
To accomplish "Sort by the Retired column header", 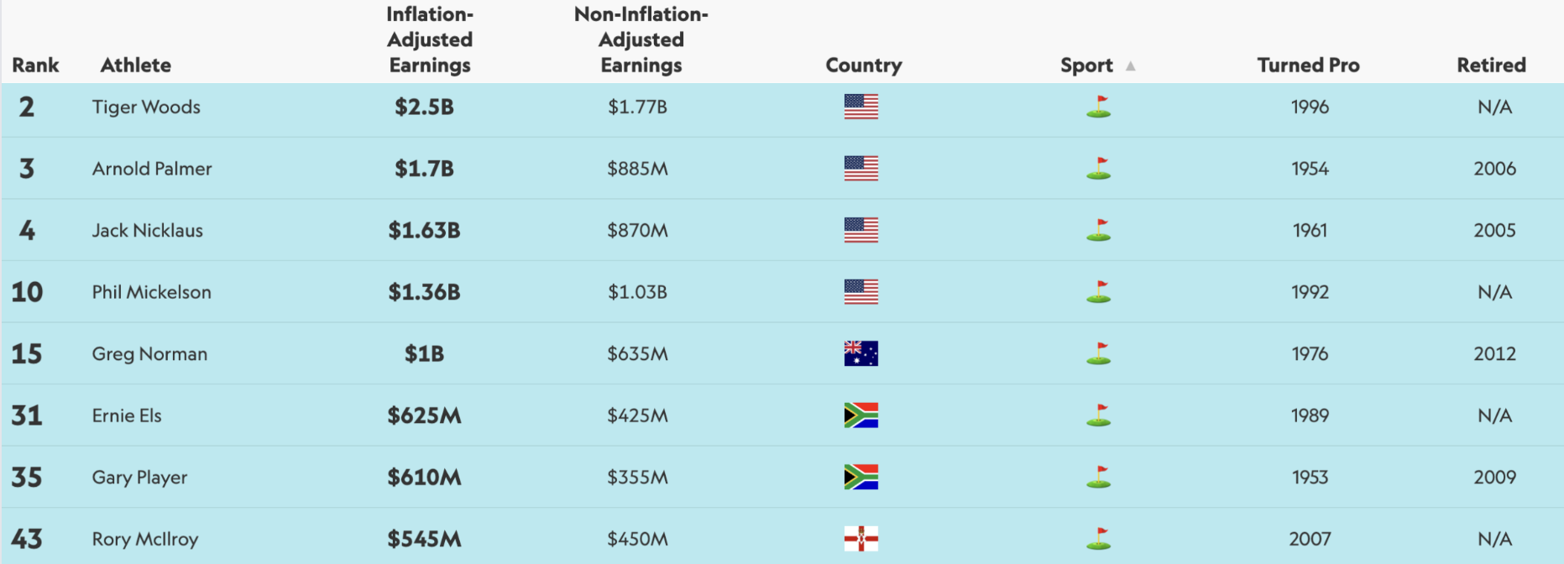I will coord(1491,65).
